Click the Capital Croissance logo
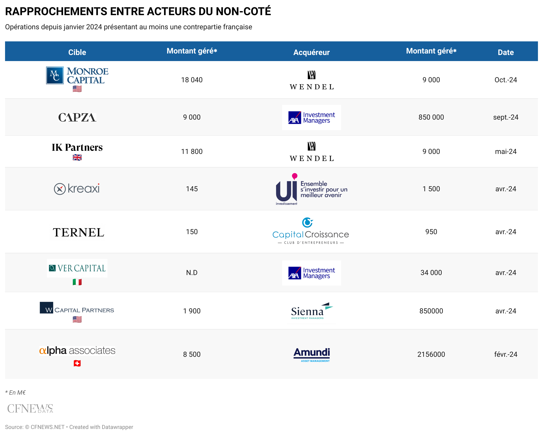This screenshot has height=436, width=543. (311, 231)
